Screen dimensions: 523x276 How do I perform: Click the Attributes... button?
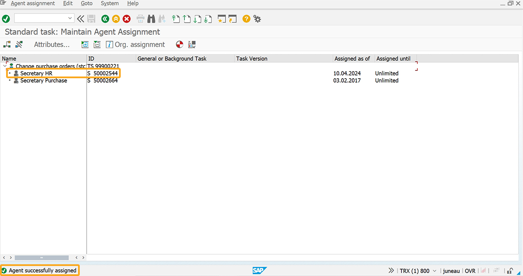tap(52, 44)
